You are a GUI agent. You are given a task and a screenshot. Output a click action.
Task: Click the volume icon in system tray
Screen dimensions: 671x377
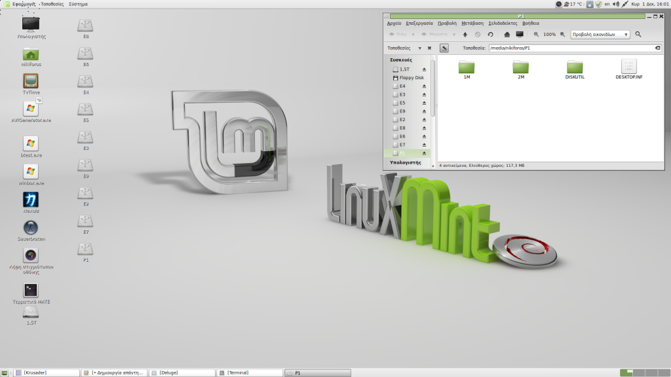[616, 4]
